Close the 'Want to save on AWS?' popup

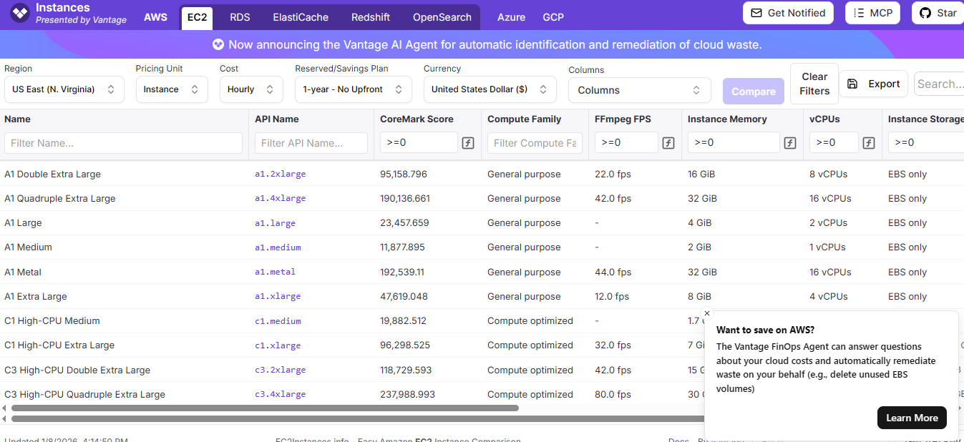(x=707, y=313)
